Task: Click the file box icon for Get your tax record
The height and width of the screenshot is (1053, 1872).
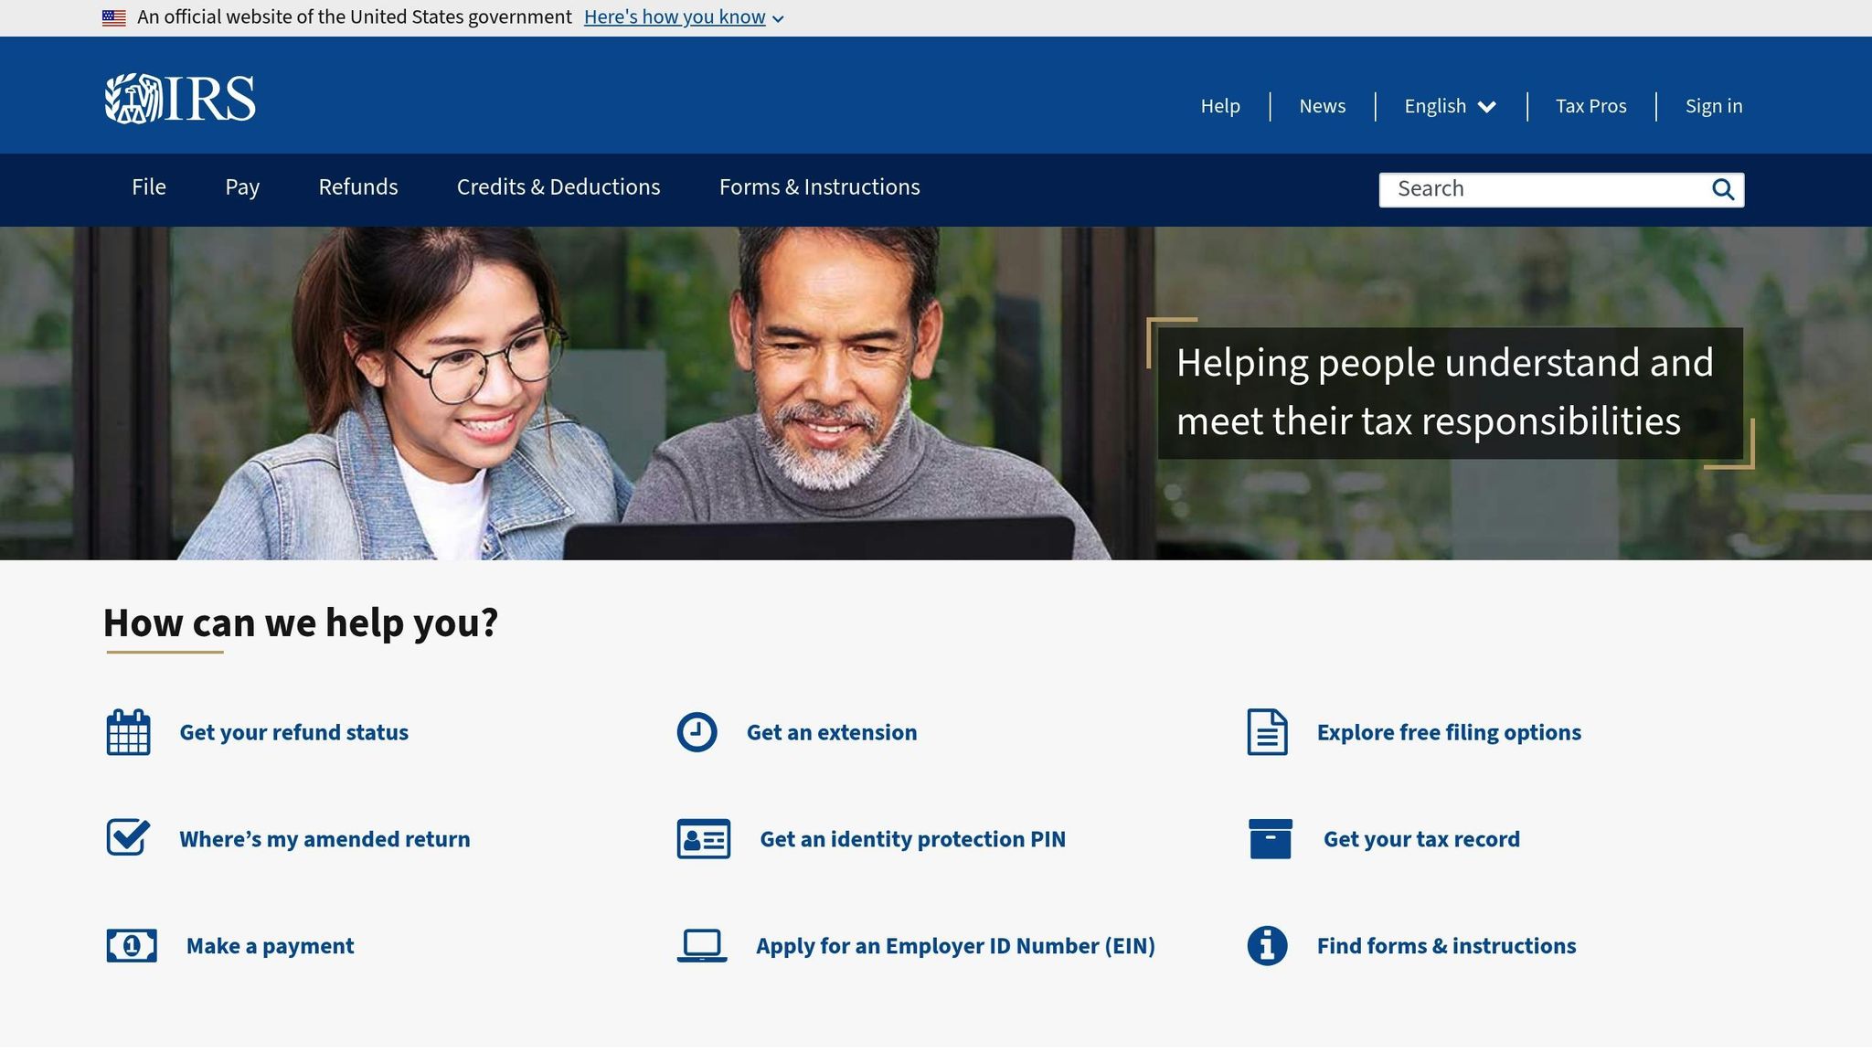Action: (1271, 837)
